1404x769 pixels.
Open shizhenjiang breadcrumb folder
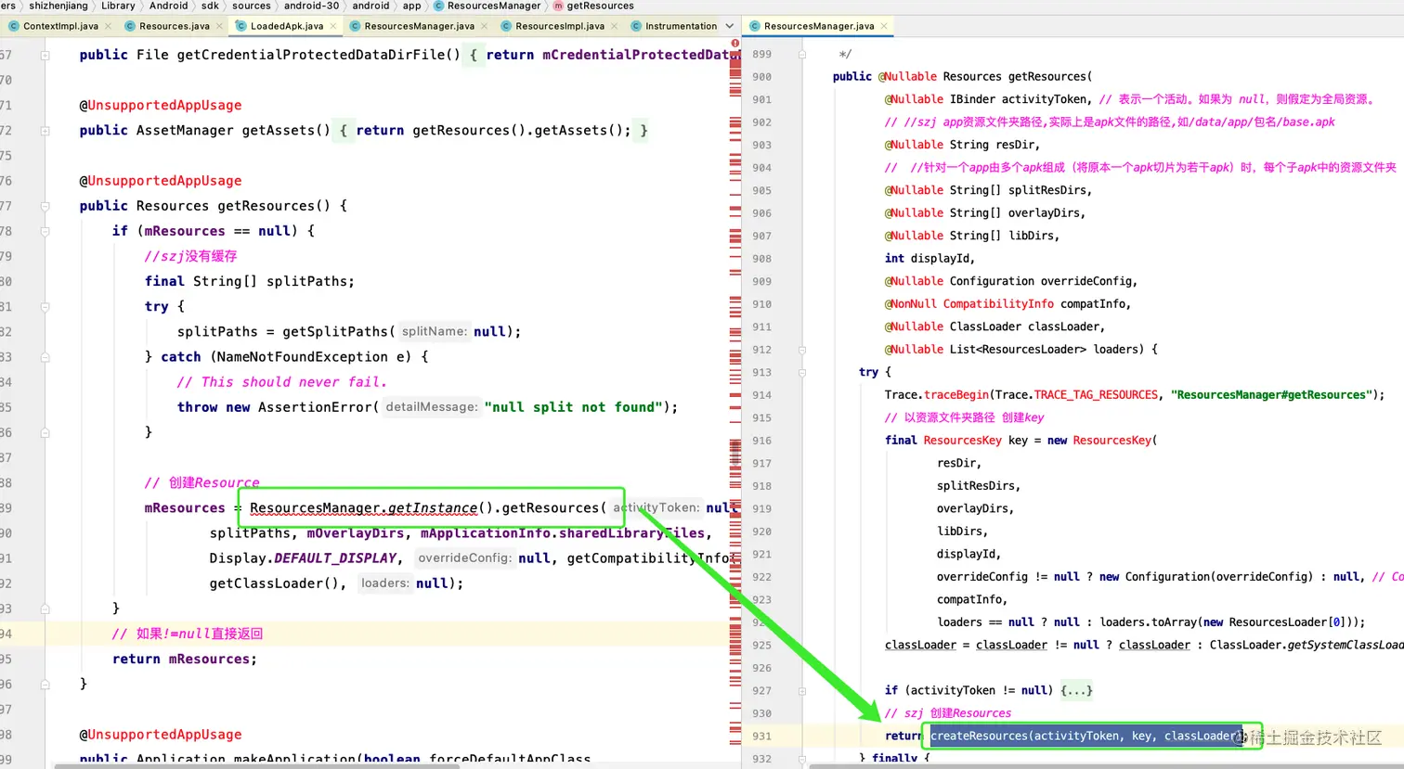(58, 6)
